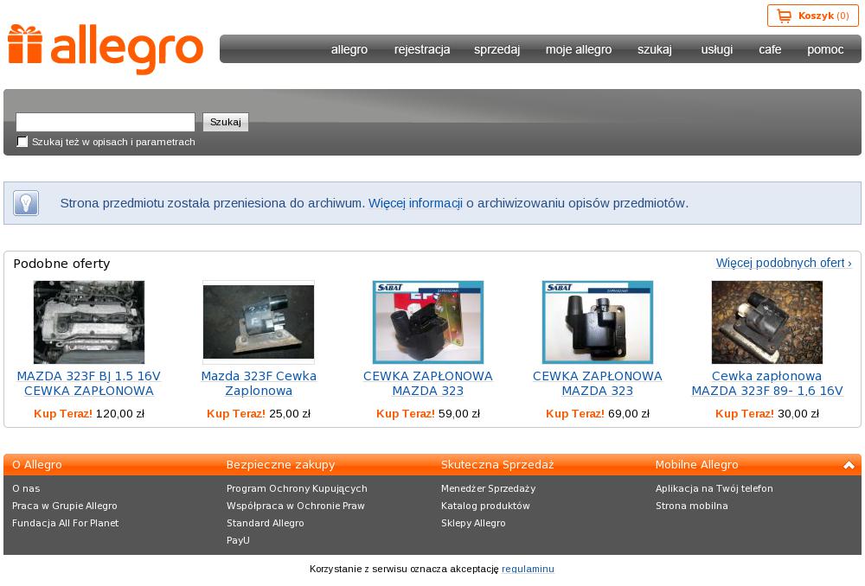Open the thumbnail of the 59,00 zł offer
This screenshot has width=865, height=586.
[x=428, y=322]
